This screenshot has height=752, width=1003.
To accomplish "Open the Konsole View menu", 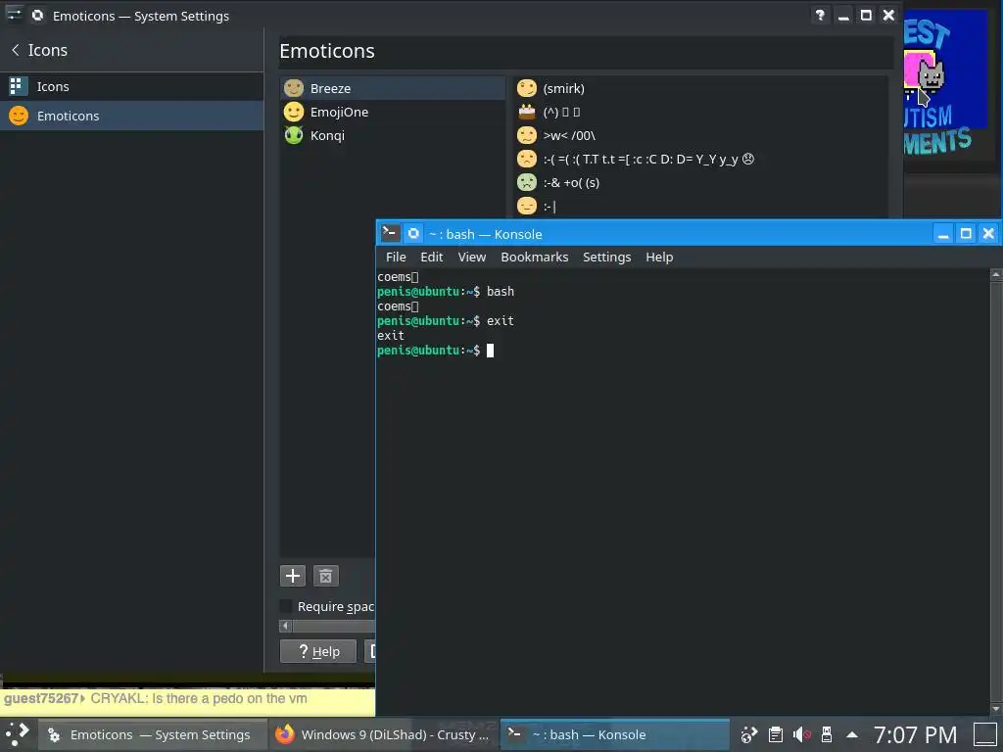I will pyautogui.click(x=471, y=258).
